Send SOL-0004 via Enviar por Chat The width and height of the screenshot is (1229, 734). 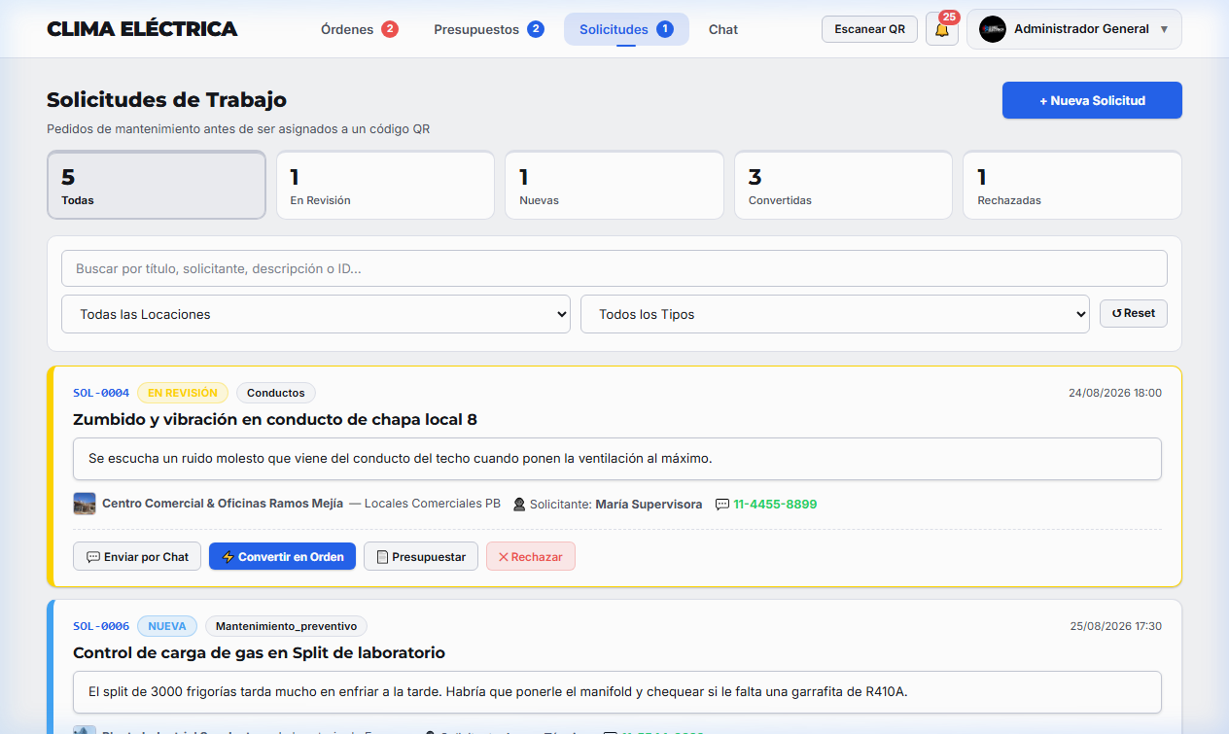(x=137, y=556)
